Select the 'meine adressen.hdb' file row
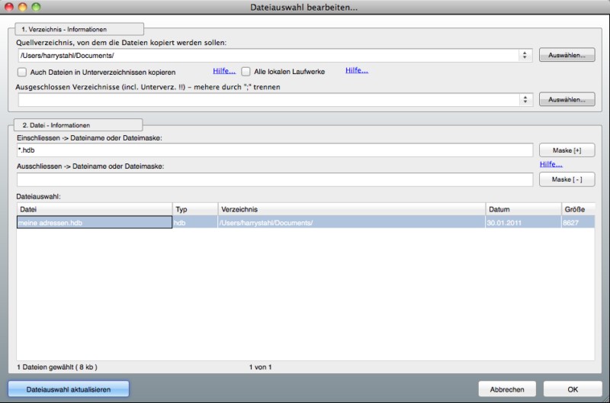This screenshot has height=403, width=610. (x=94, y=222)
